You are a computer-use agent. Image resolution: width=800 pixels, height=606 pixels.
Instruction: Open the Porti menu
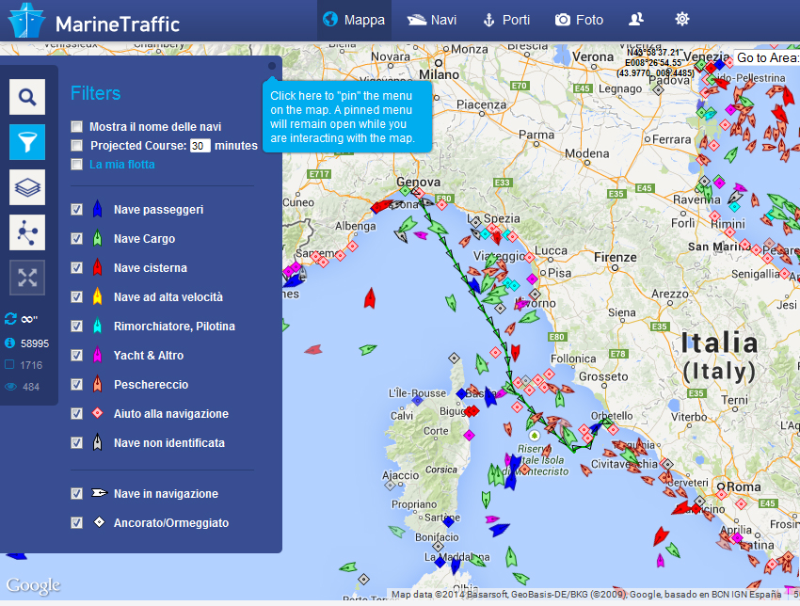tap(506, 20)
